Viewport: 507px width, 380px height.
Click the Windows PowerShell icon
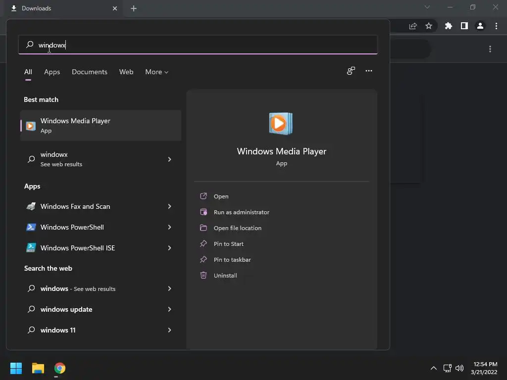31,227
